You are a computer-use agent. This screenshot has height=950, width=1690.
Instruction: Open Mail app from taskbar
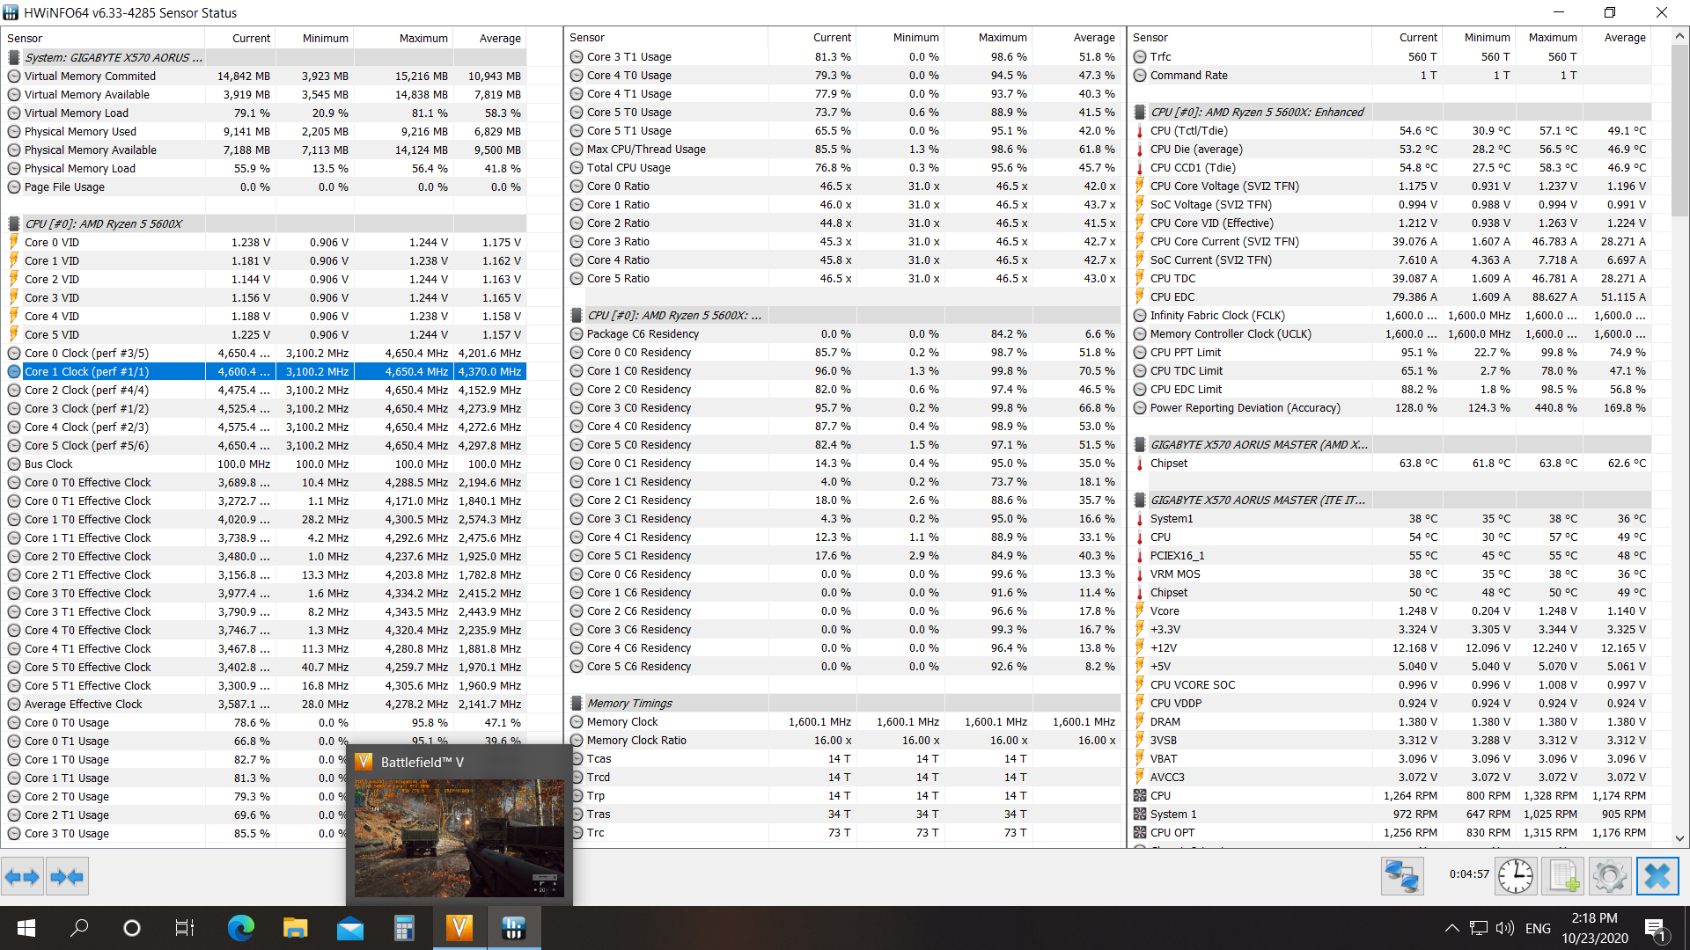[x=349, y=928]
